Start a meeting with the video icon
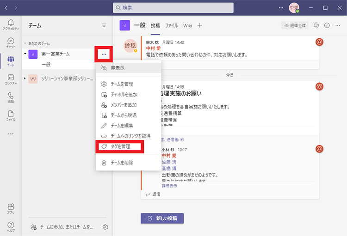 316,25
